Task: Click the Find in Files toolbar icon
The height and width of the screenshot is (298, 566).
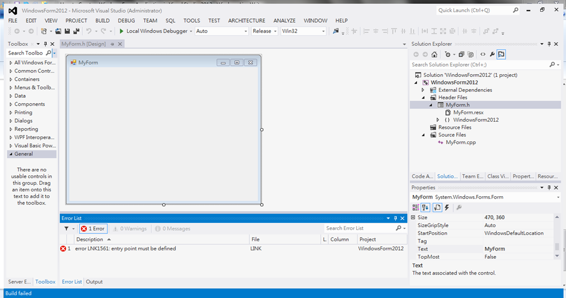Action: coord(336,32)
